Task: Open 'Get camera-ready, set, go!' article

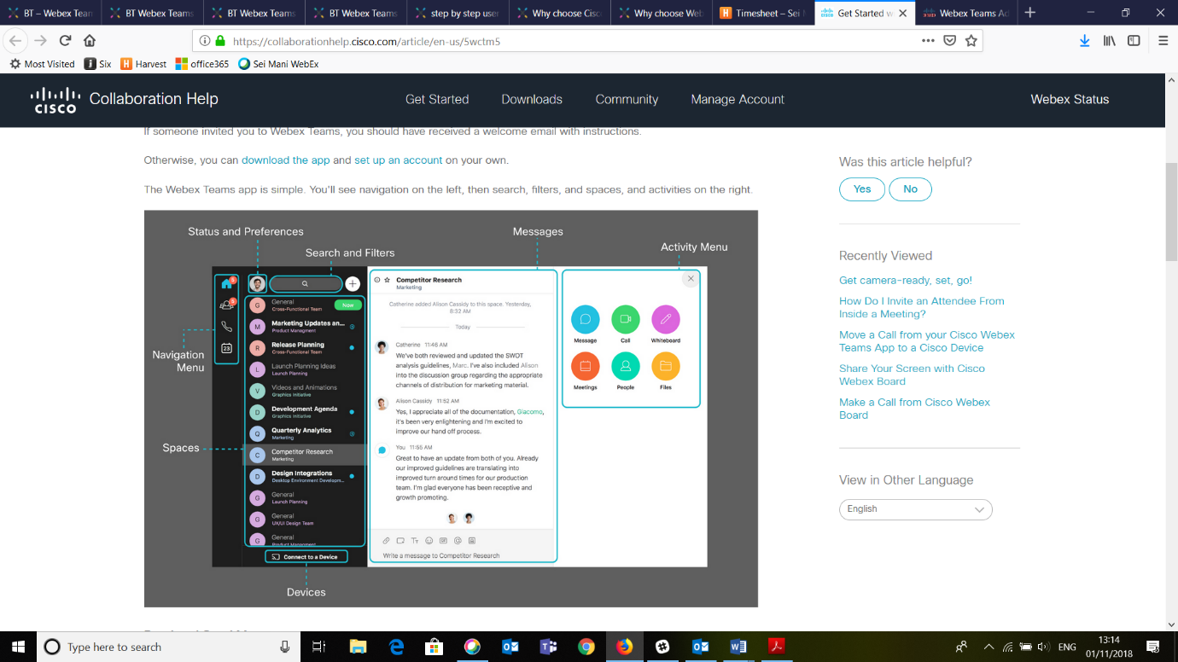Action: pos(906,281)
